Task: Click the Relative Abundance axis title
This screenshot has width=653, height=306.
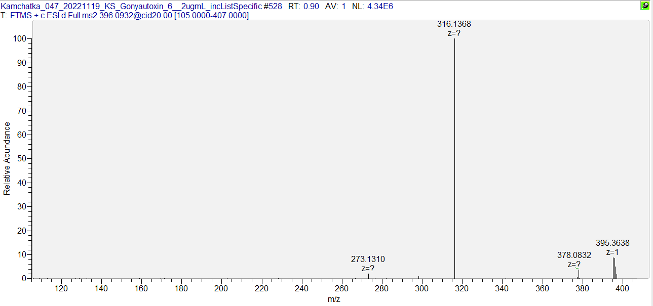Action: coord(7,158)
